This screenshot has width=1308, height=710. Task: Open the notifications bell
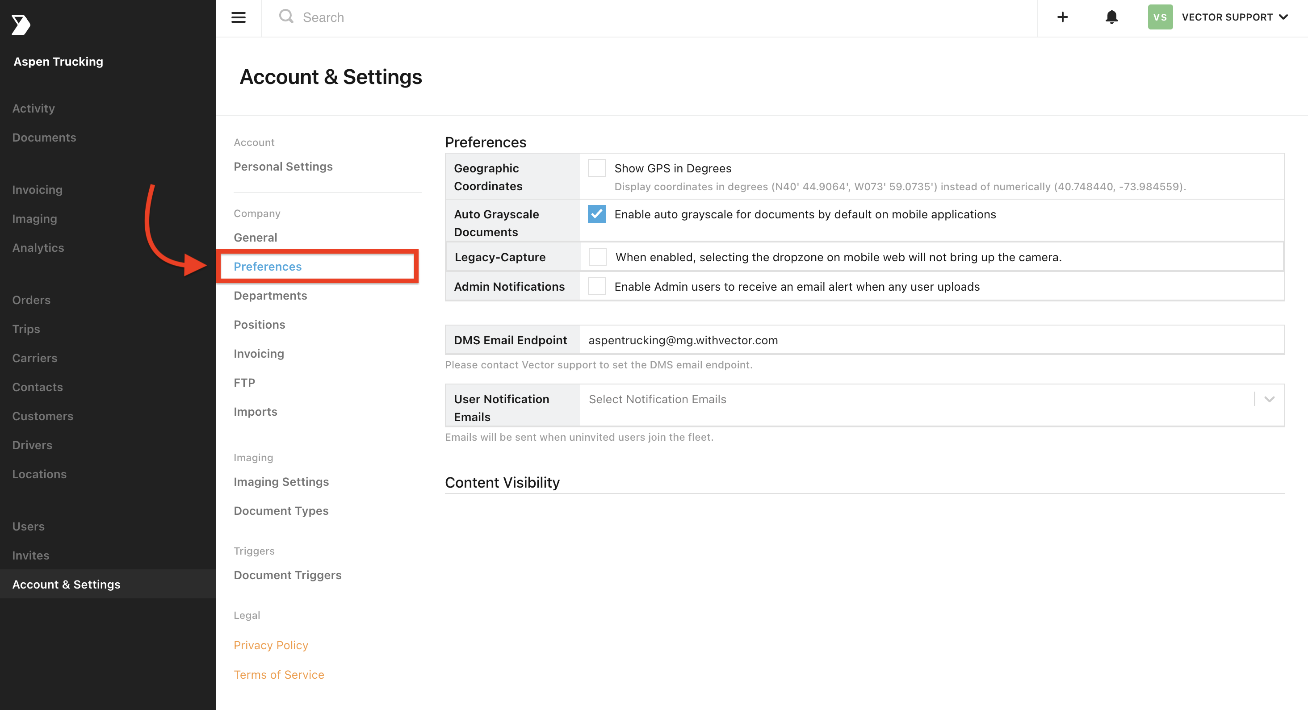[x=1111, y=17]
